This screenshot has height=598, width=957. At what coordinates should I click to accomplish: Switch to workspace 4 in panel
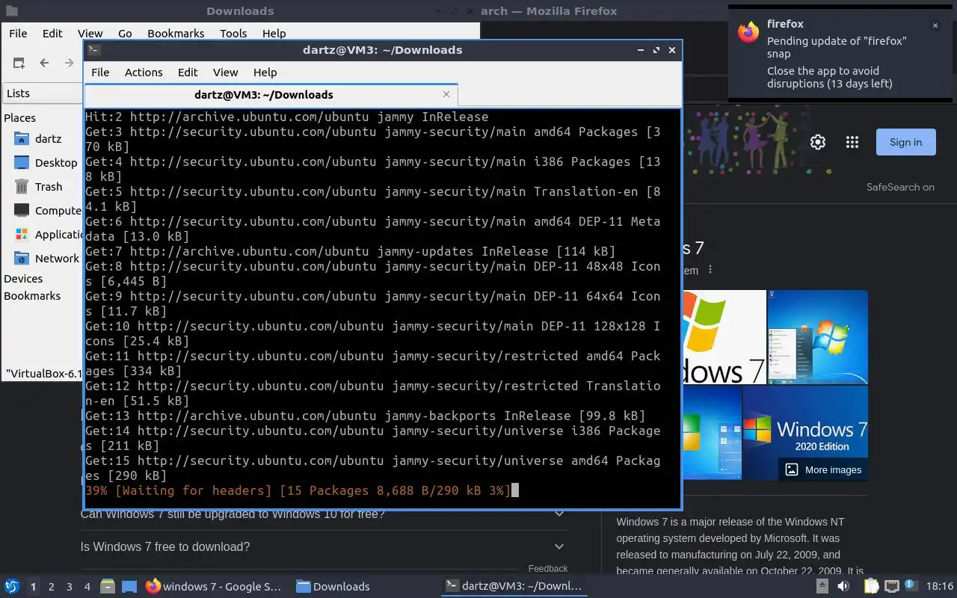pyautogui.click(x=87, y=587)
